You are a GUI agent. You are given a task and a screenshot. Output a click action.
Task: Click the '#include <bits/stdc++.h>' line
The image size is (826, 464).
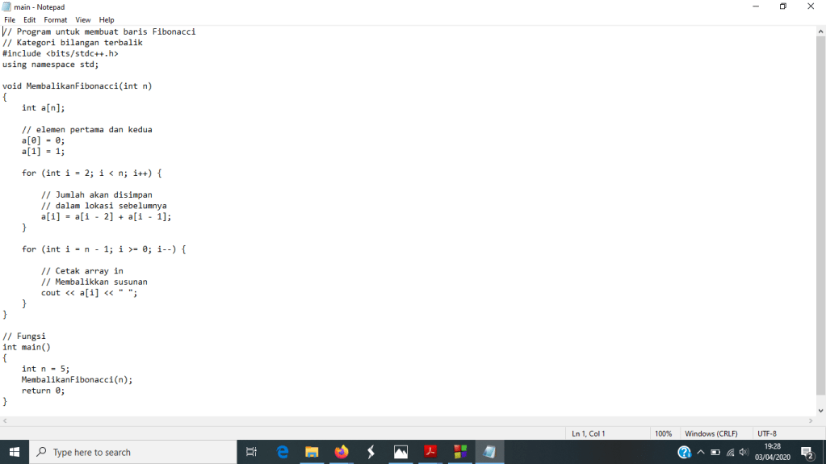click(x=60, y=54)
